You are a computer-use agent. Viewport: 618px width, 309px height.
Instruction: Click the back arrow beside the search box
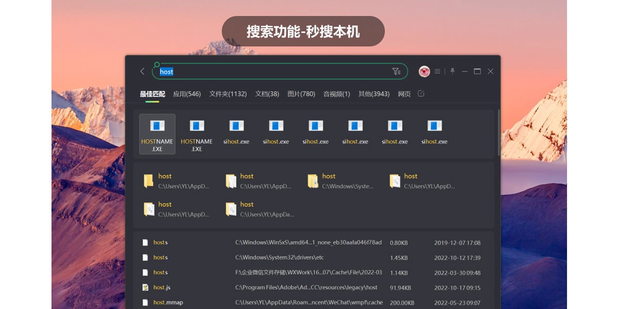click(143, 72)
